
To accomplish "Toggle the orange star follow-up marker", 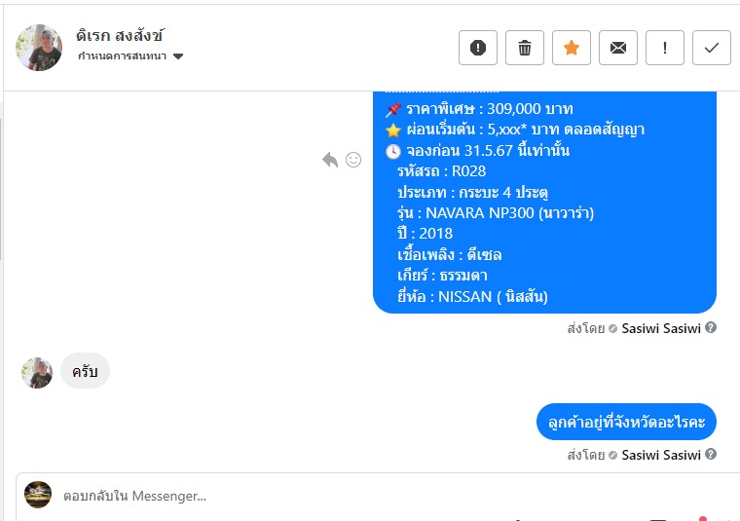I will [571, 48].
